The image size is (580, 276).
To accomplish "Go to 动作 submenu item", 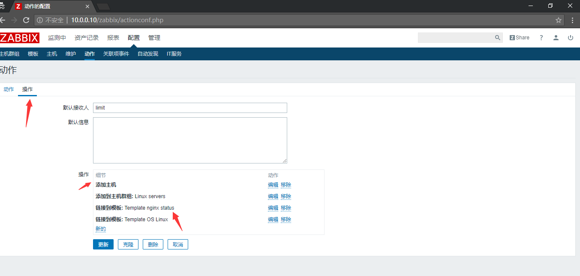I will pos(90,54).
